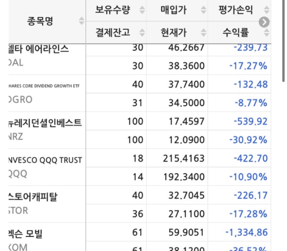This screenshot has width=287, height=251.
Task: Click the 현재가 header label
Action: pyautogui.click(x=174, y=33)
